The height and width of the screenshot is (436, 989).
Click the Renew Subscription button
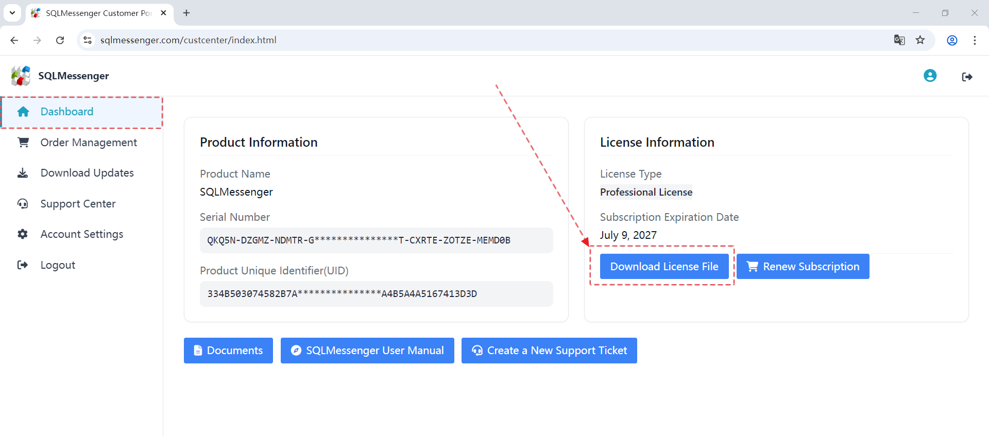point(803,267)
